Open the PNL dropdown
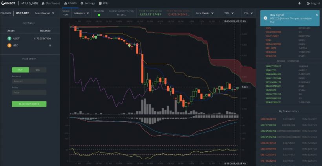Image resolution: width=322 pixels, height=166 pixels. 249,13
